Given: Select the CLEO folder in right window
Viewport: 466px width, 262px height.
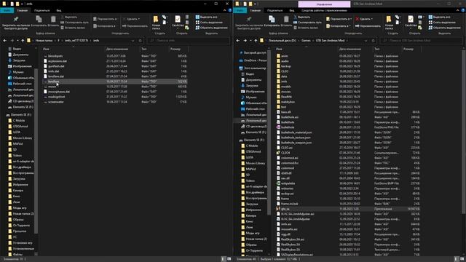Looking at the screenshot, I should pos(285,71).
